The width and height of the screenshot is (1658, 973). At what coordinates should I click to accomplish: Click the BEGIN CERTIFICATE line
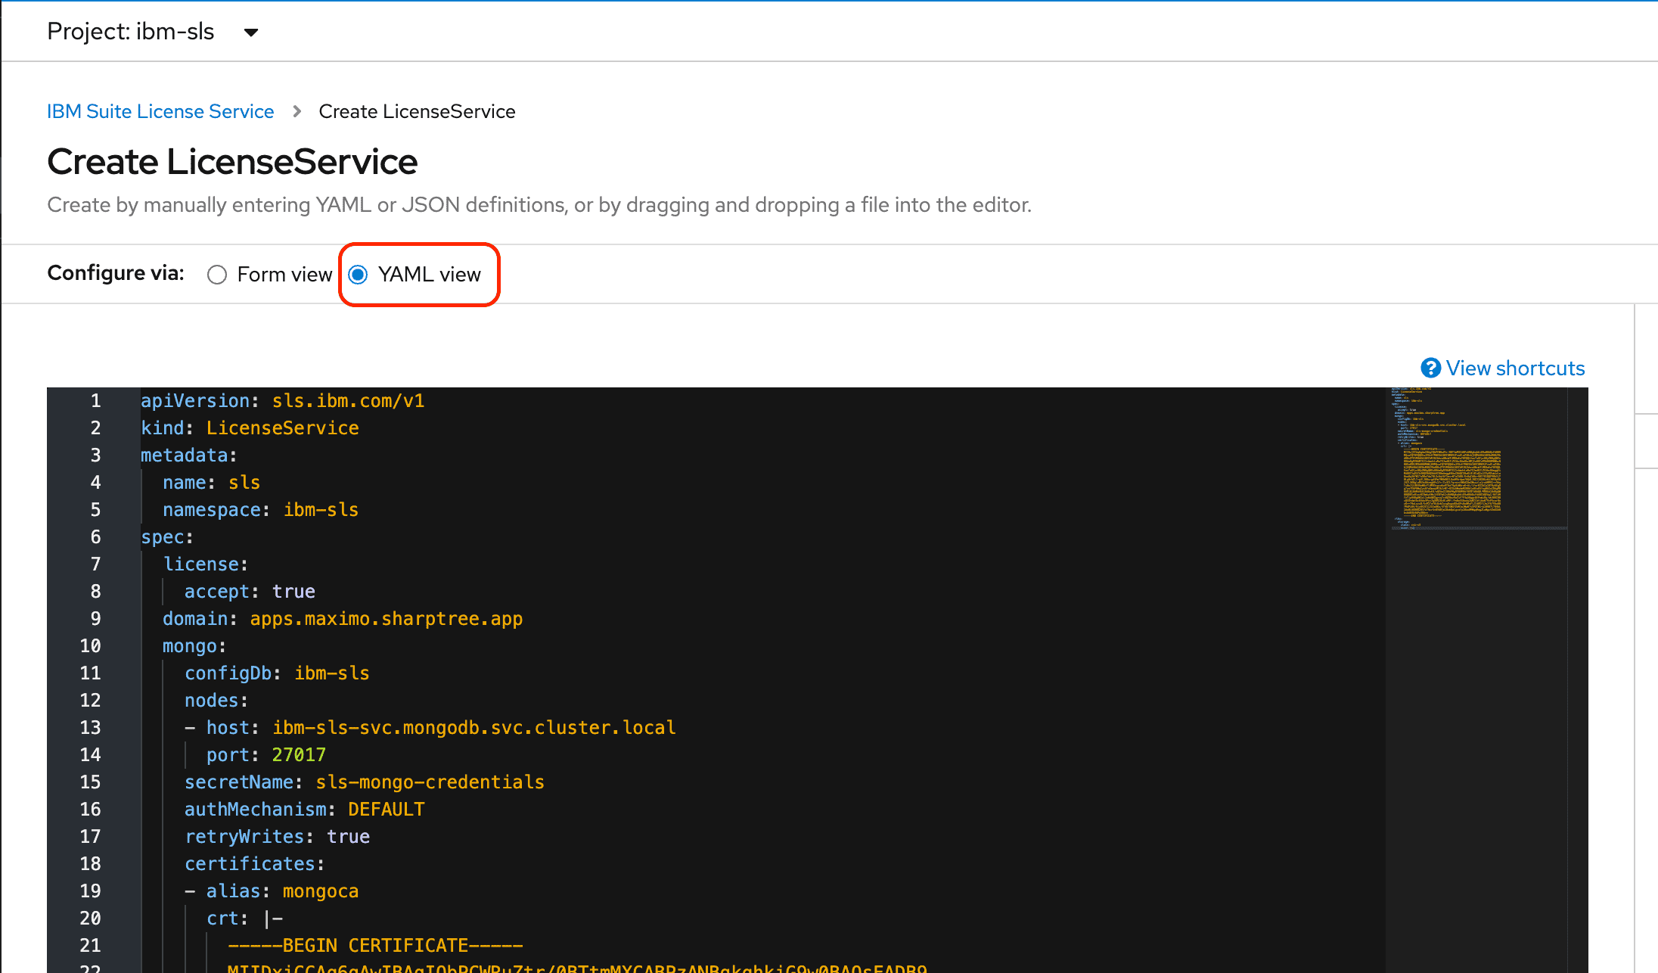tap(375, 946)
